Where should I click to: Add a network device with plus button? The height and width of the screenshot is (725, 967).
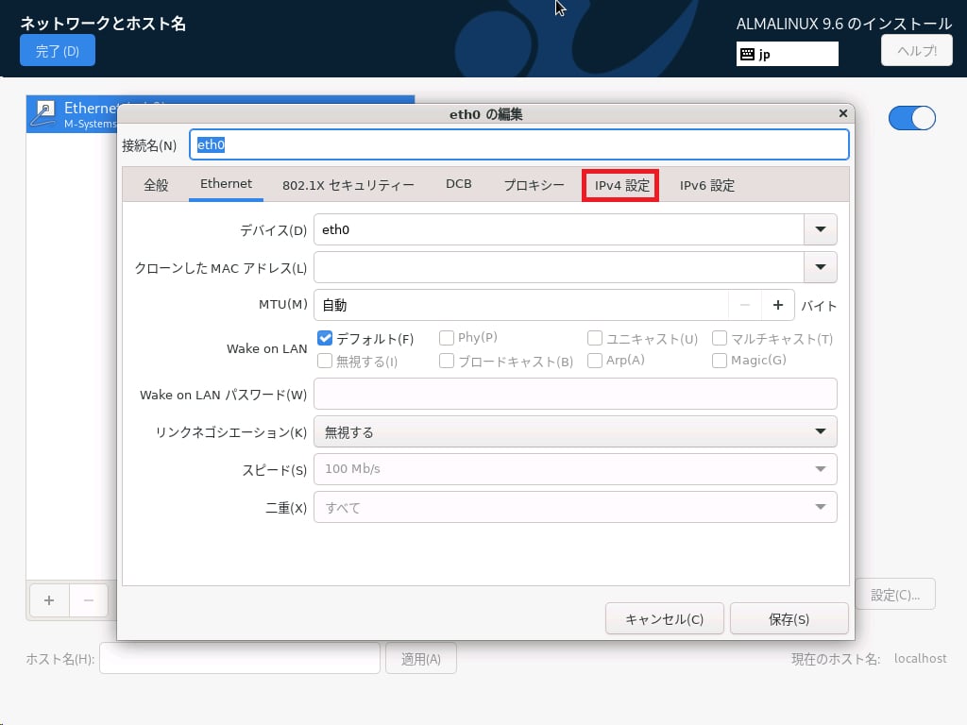[49, 599]
